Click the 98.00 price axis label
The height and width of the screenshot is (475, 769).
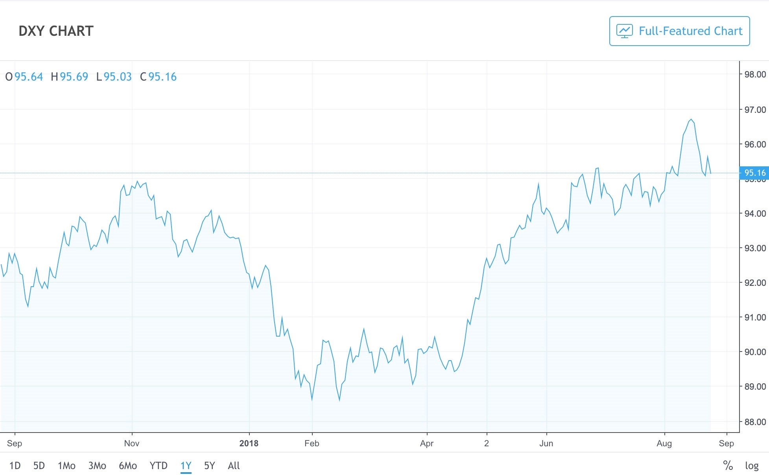[755, 74]
